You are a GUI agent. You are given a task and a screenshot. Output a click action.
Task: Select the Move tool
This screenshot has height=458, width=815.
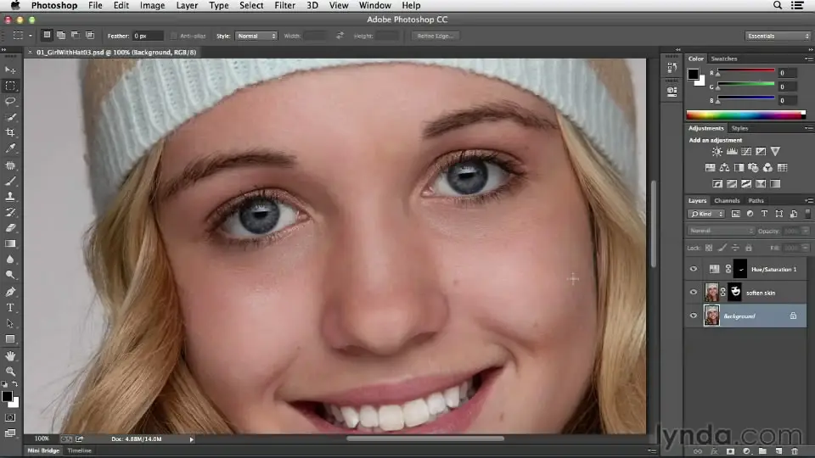pyautogui.click(x=11, y=70)
